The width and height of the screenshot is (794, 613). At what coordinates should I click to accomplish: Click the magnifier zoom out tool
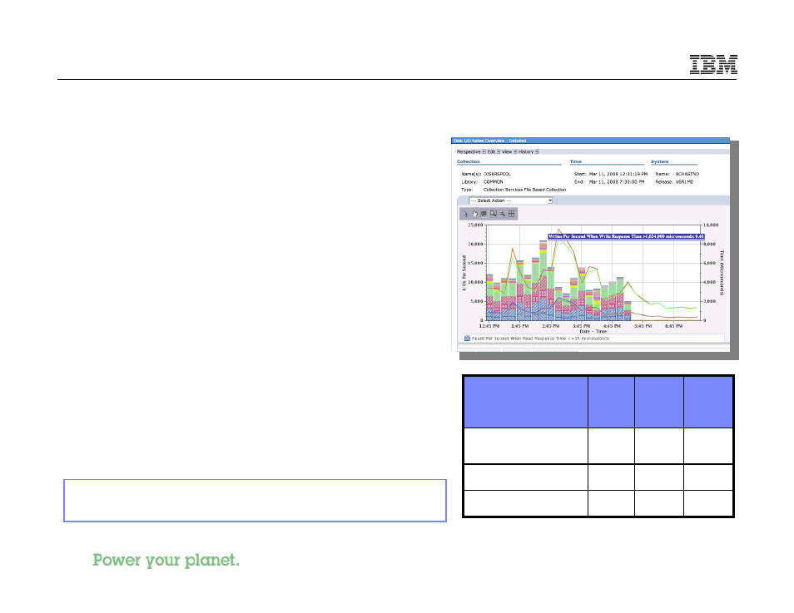click(503, 214)
